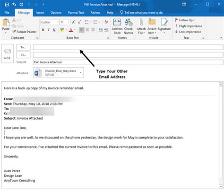Open the Tags group dialog launcher
This screenshot has width=224, height=191.
[x=203, y=38]
